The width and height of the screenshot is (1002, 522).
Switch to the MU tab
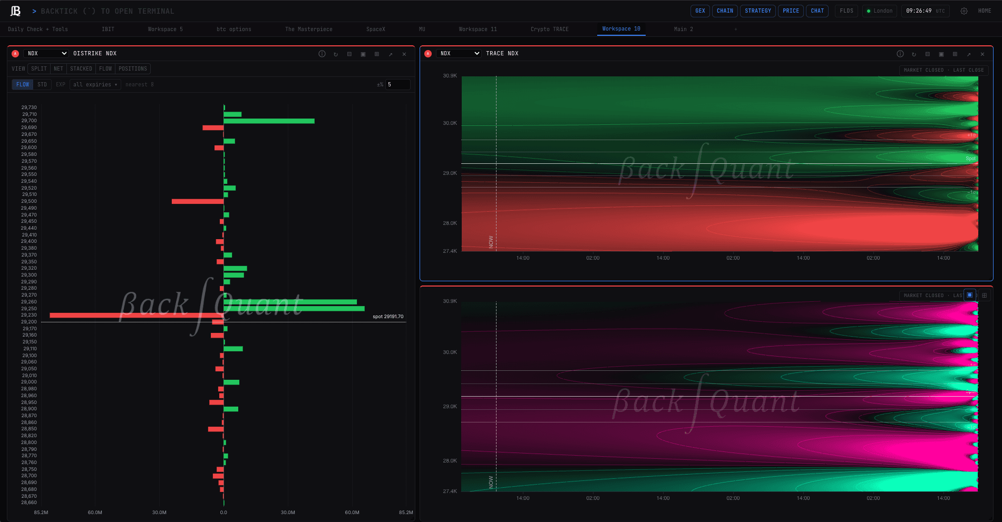click(422, 29)
